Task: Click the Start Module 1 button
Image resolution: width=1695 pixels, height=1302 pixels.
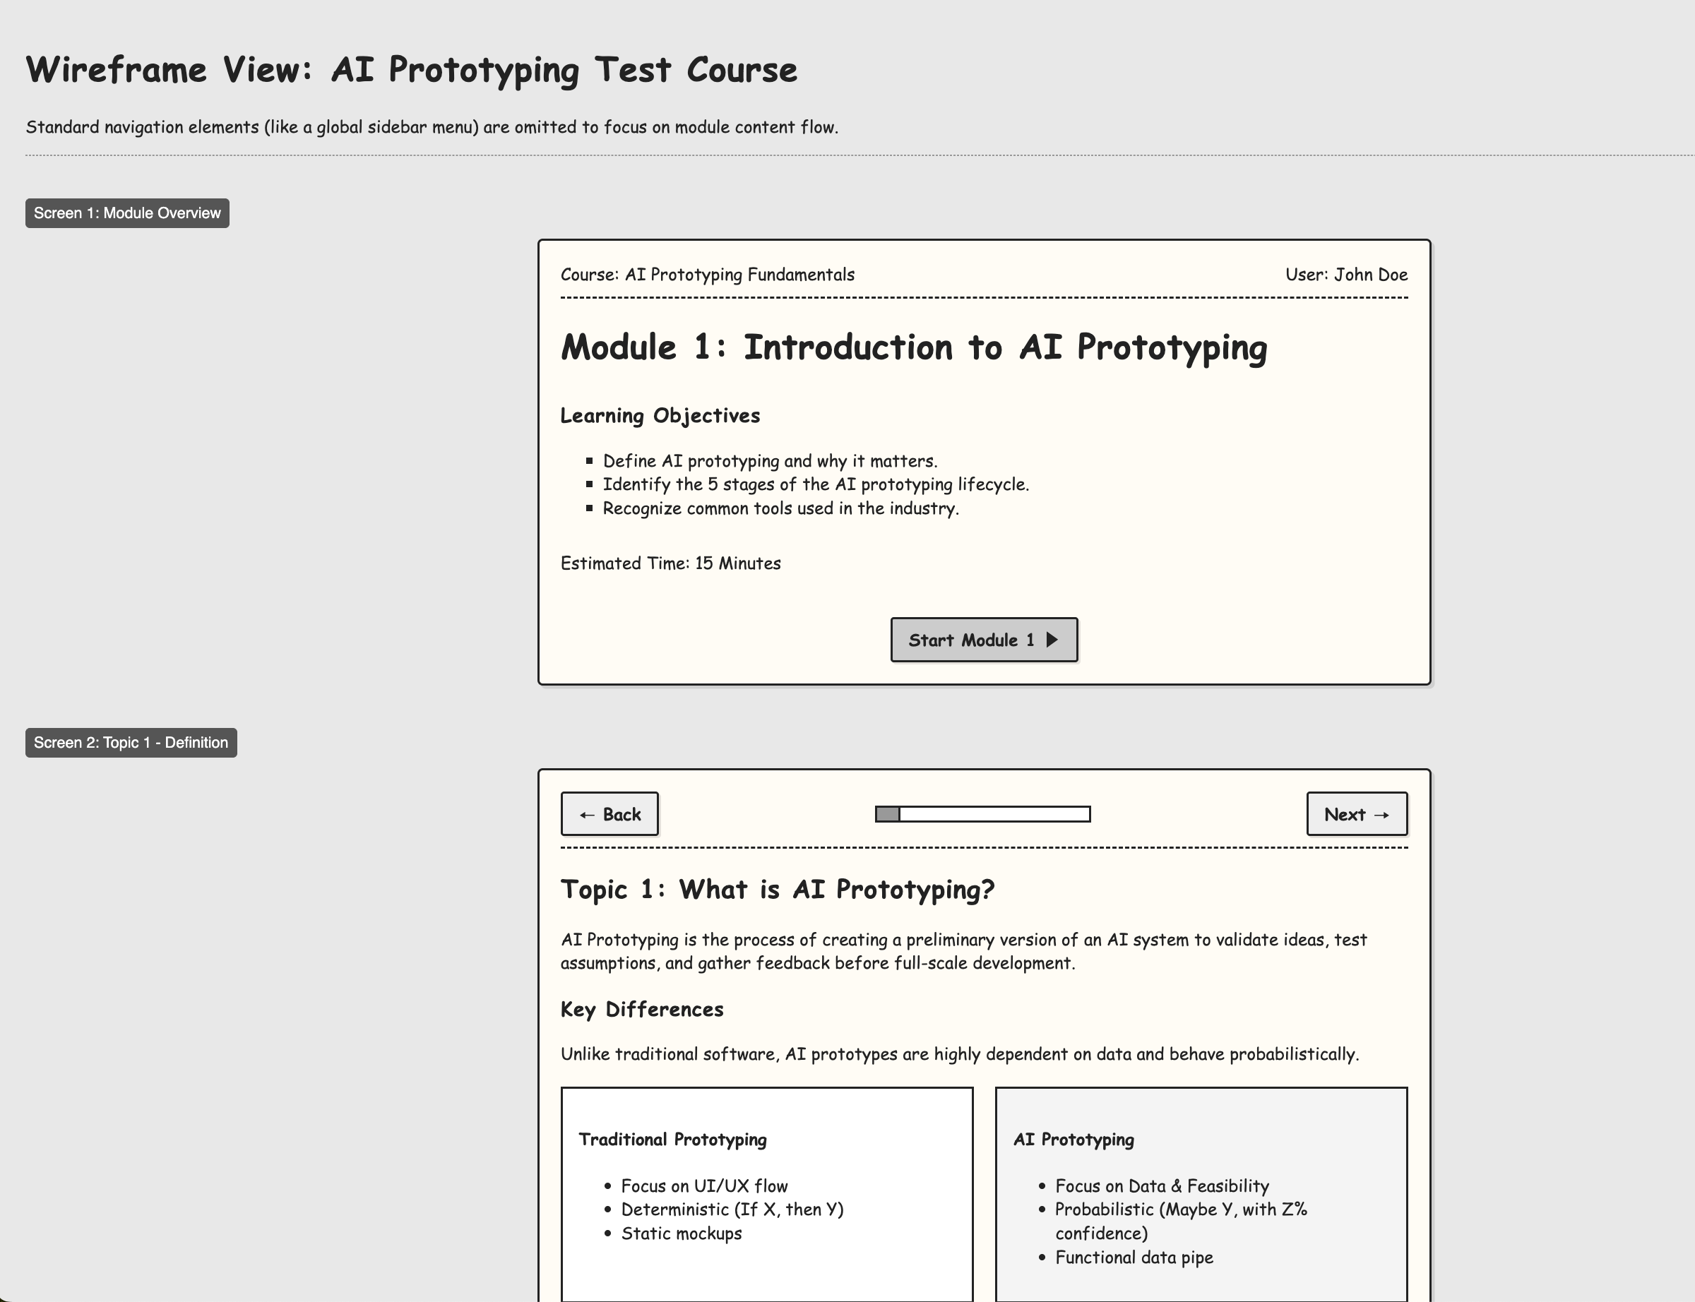Action: [982, 640]
